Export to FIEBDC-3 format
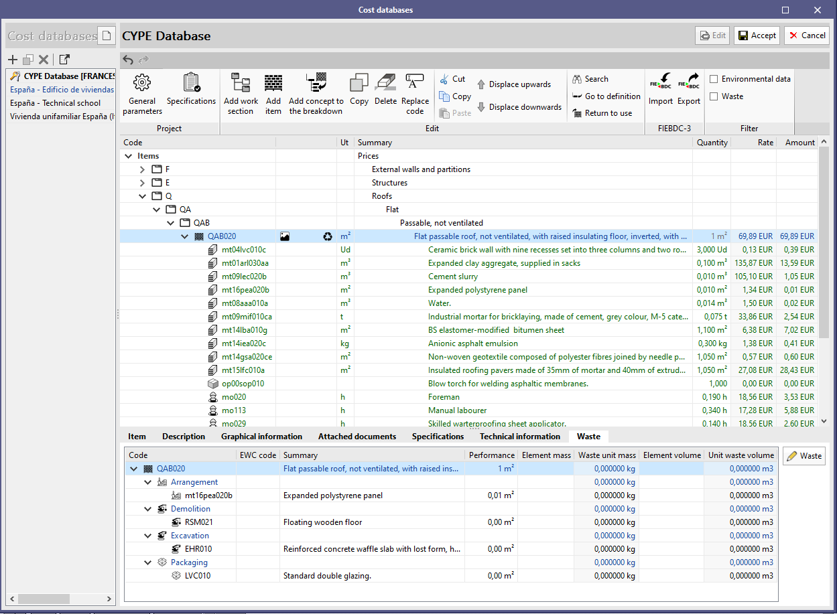837x614 pixels. (x=689, y=89)
